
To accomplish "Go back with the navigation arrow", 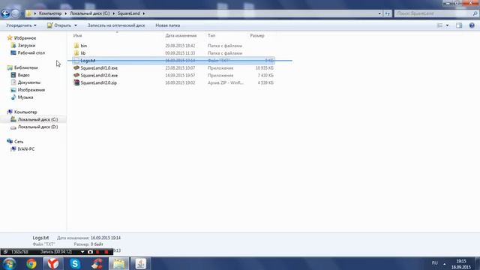I will 5,13.
